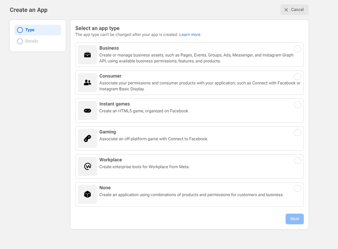
Task: Click the Type step circle indicator
Action: click(x=20, y=30)
